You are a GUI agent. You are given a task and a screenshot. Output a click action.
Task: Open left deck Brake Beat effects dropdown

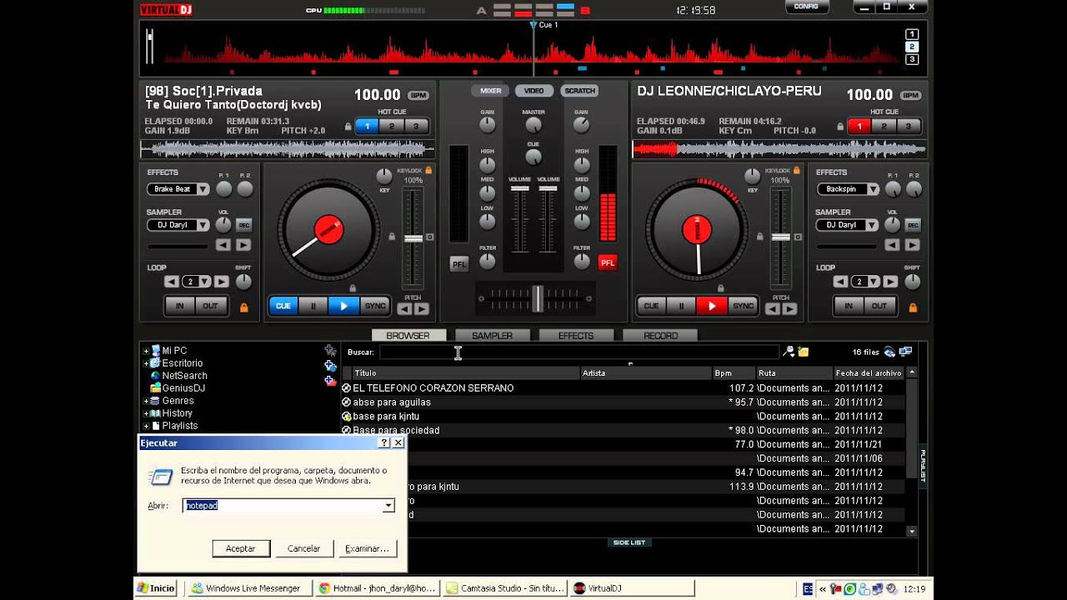click(203, 189)
